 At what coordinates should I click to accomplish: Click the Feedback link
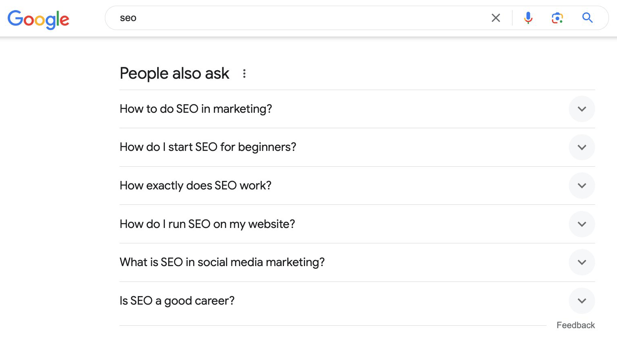575,325
